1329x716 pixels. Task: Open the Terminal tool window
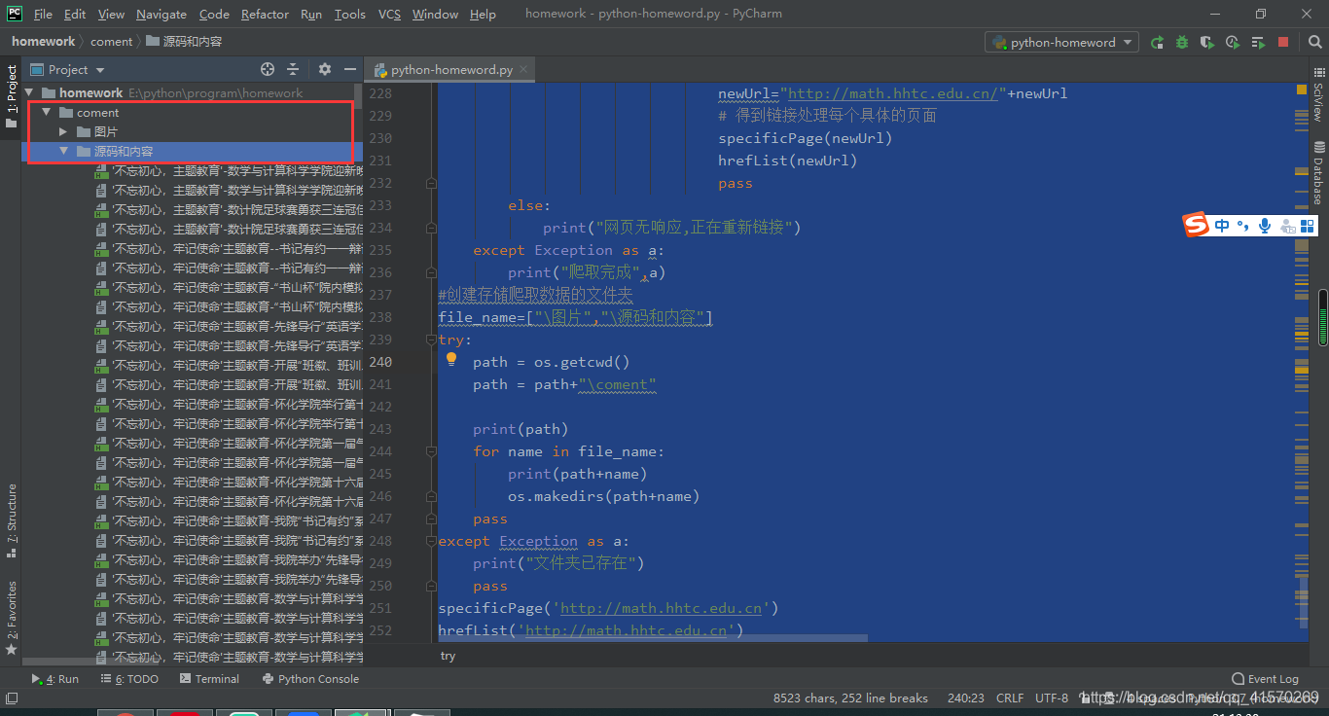click(208, 679)
